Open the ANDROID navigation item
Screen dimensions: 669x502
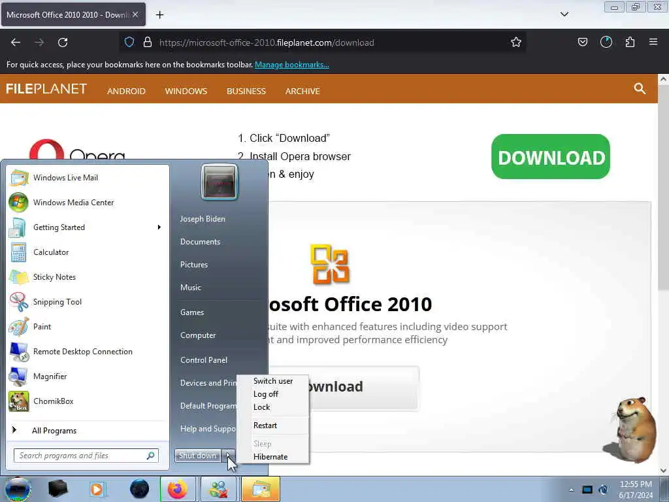(x=126, y=91)
